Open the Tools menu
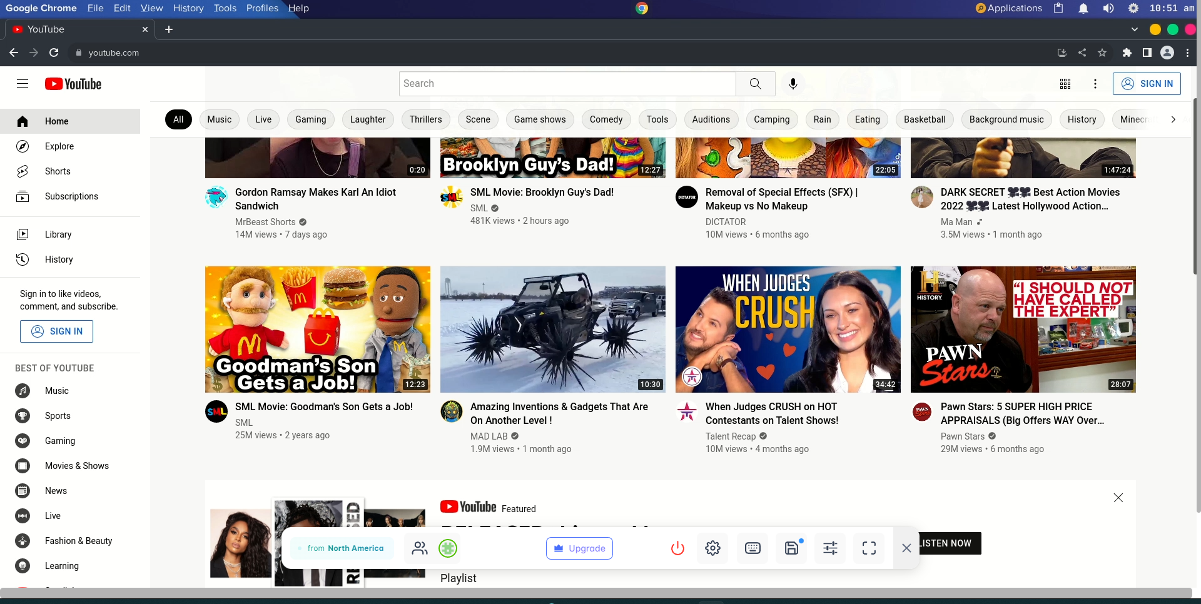 (225, 8)
